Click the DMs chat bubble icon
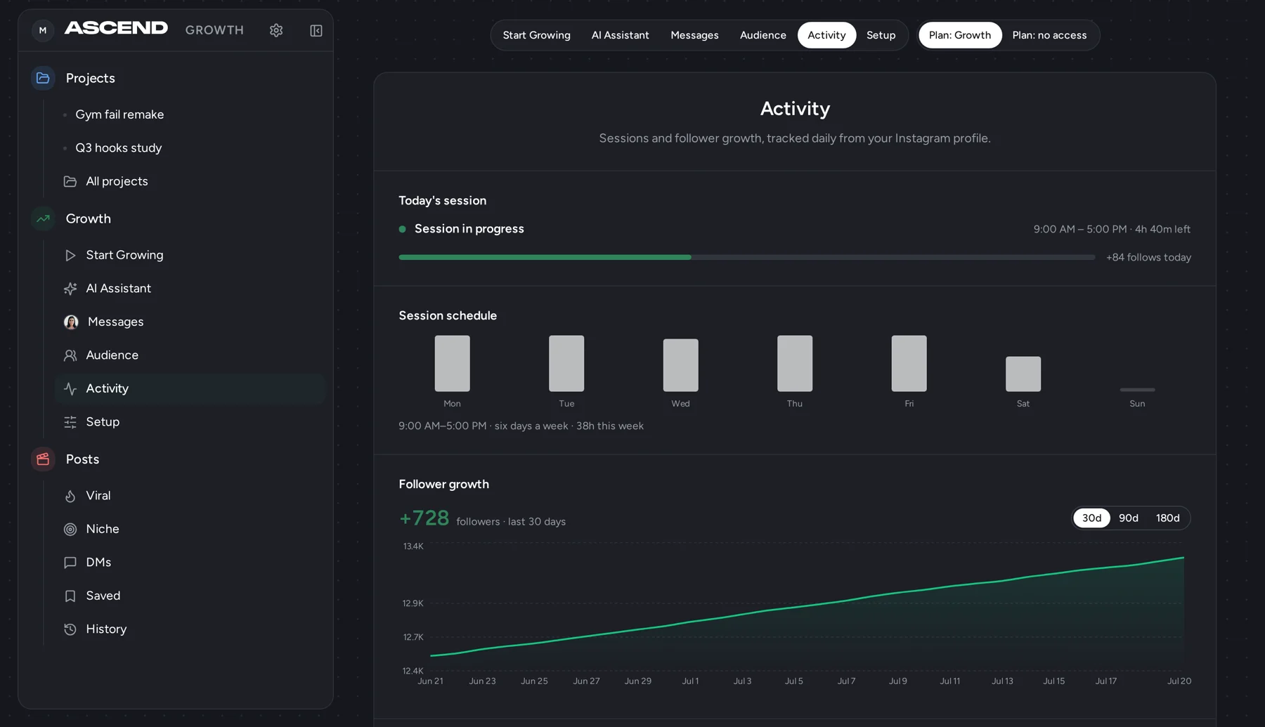 click(x=70, y=563)
